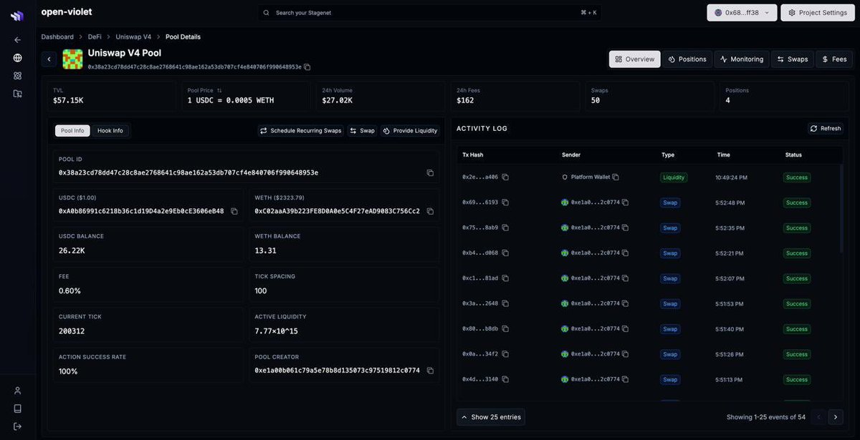Copy tx hash 0x69...6193
The width and height of the screenshot is (860, 440).
point(505,202)
